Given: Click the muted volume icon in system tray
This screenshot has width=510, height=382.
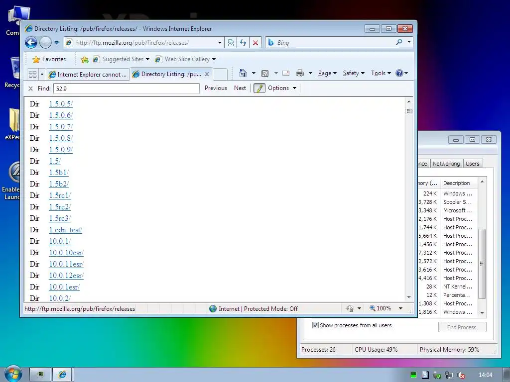Looking at the screenshot, I should click(461, 375).
